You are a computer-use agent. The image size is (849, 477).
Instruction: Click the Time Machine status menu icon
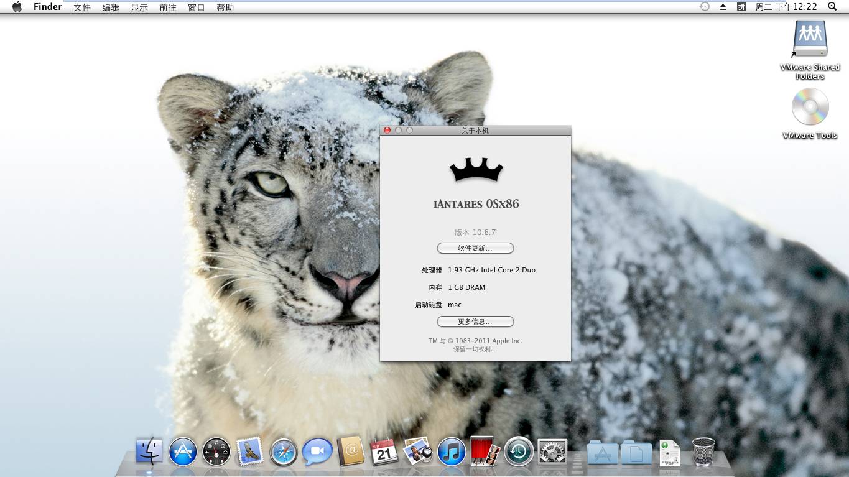coord(704,7)
